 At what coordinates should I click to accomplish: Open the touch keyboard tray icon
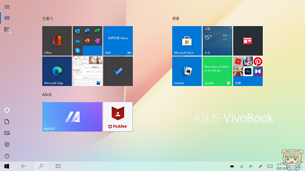pyautogui.click(x=270, y=166)
